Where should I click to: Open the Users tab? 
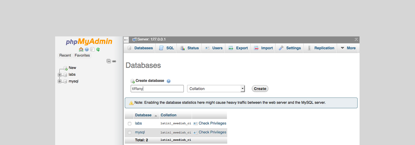[213, 48]
